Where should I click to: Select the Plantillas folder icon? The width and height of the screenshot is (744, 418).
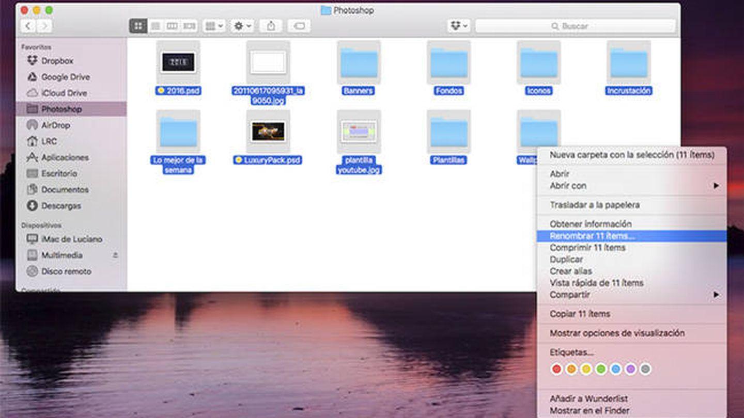[448, 132]
